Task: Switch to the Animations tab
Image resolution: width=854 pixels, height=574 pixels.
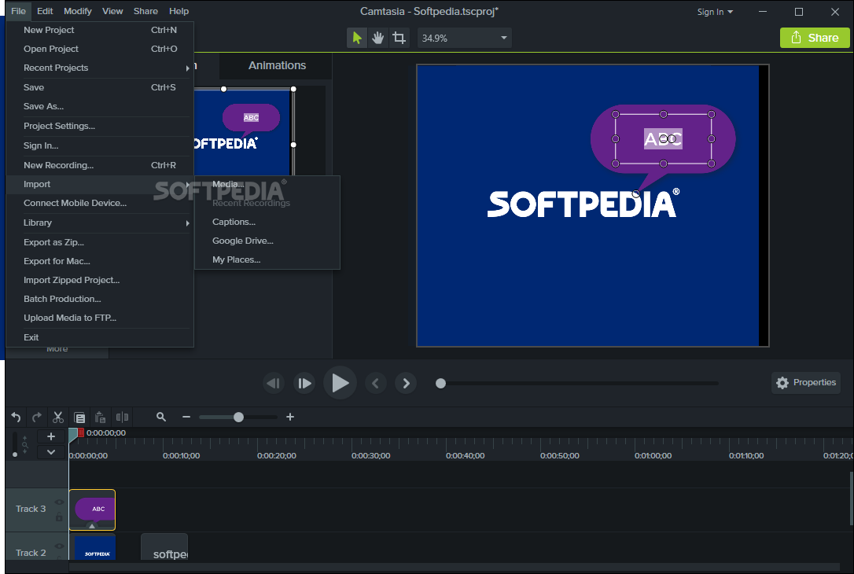Action: tap(277, 65)
